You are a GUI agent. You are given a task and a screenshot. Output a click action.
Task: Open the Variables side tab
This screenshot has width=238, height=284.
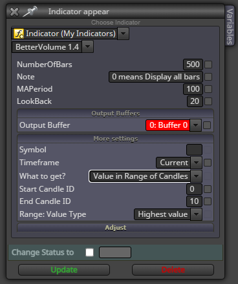tap(230, 26)
